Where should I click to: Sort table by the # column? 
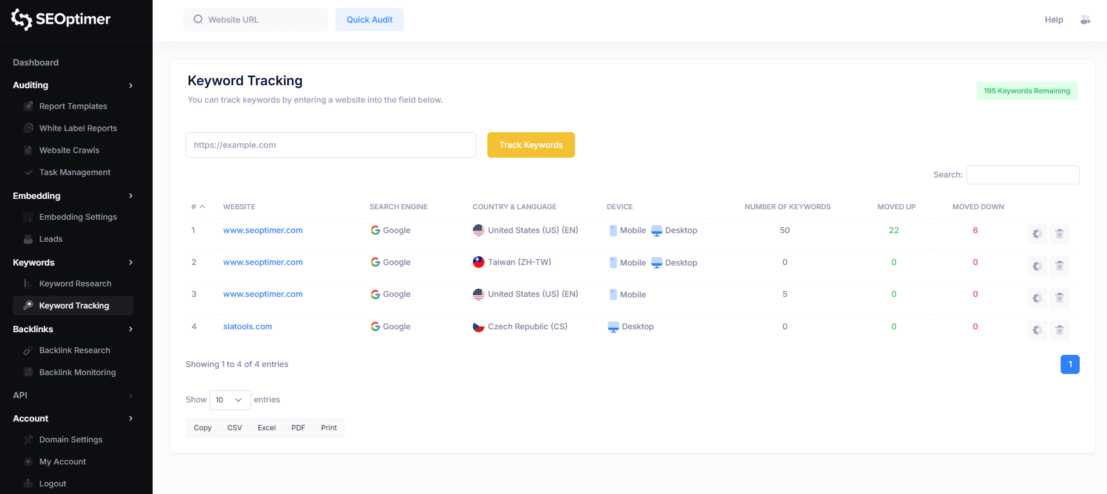click(198, 207)
